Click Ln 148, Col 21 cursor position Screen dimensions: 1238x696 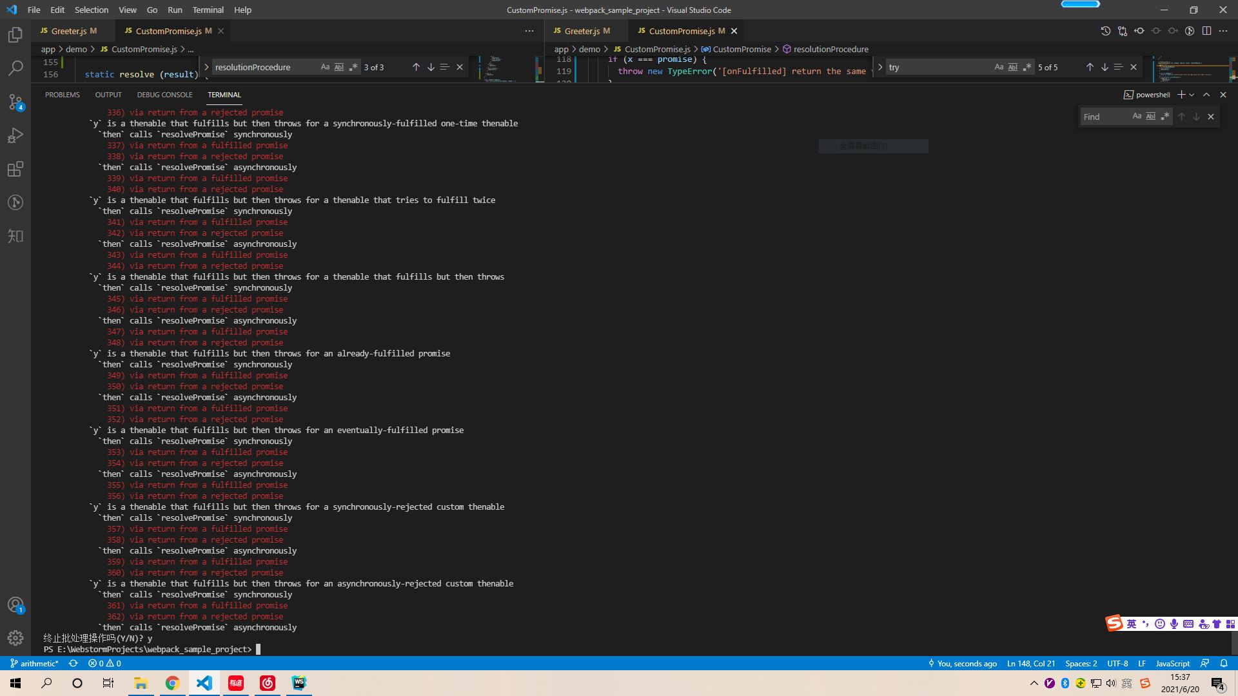pyautogui.click(x=1031, y=663)
